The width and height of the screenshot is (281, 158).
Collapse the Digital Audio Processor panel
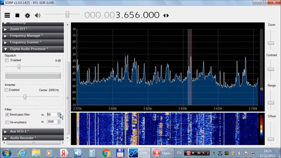point(33,49)
